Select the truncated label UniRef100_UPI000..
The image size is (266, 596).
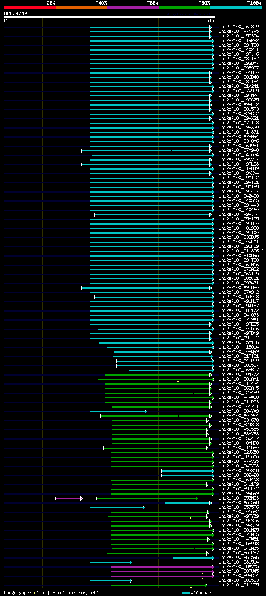[241, 457]
